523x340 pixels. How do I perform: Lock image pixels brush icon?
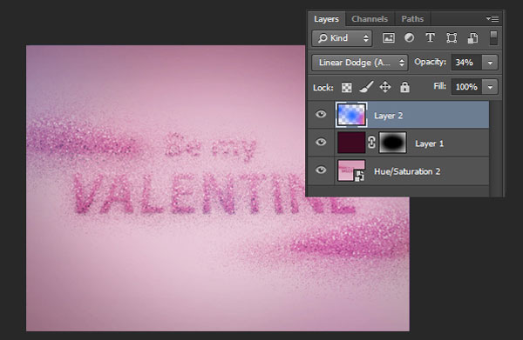point(366,88)
